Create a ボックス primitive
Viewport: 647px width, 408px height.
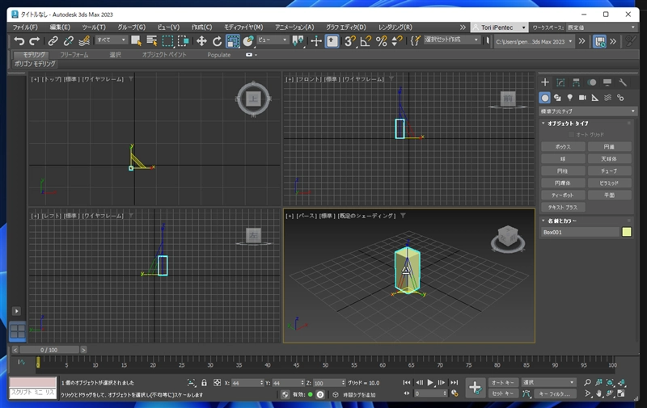(x=563, y=147)
